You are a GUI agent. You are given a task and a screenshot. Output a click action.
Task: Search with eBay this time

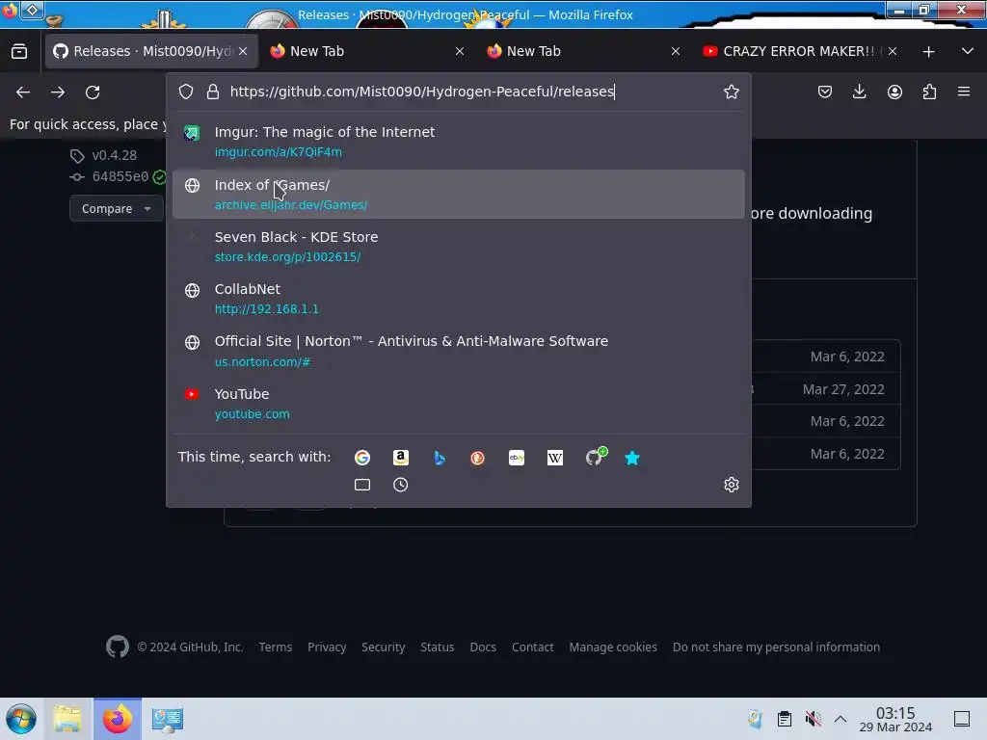517,458
